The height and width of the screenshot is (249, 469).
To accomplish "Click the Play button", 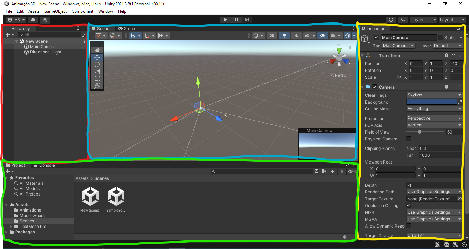I will (x=225, y=20).
